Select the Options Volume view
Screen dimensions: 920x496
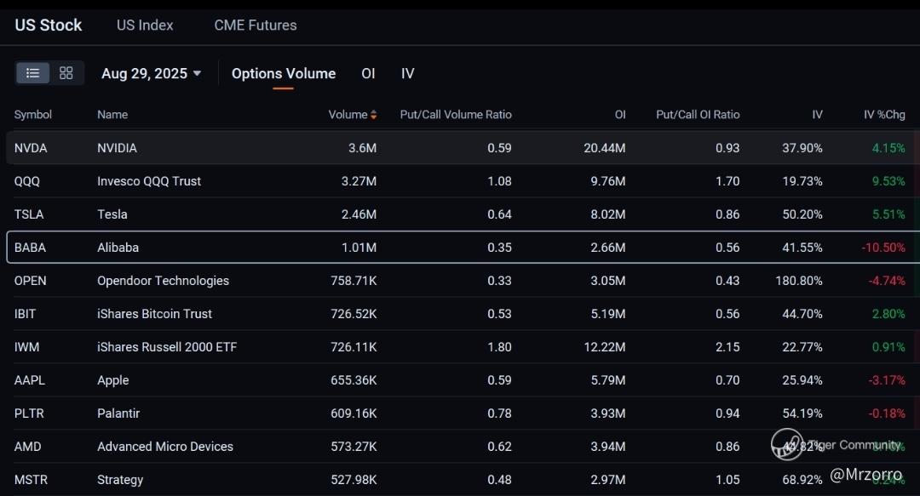point(284,74)
